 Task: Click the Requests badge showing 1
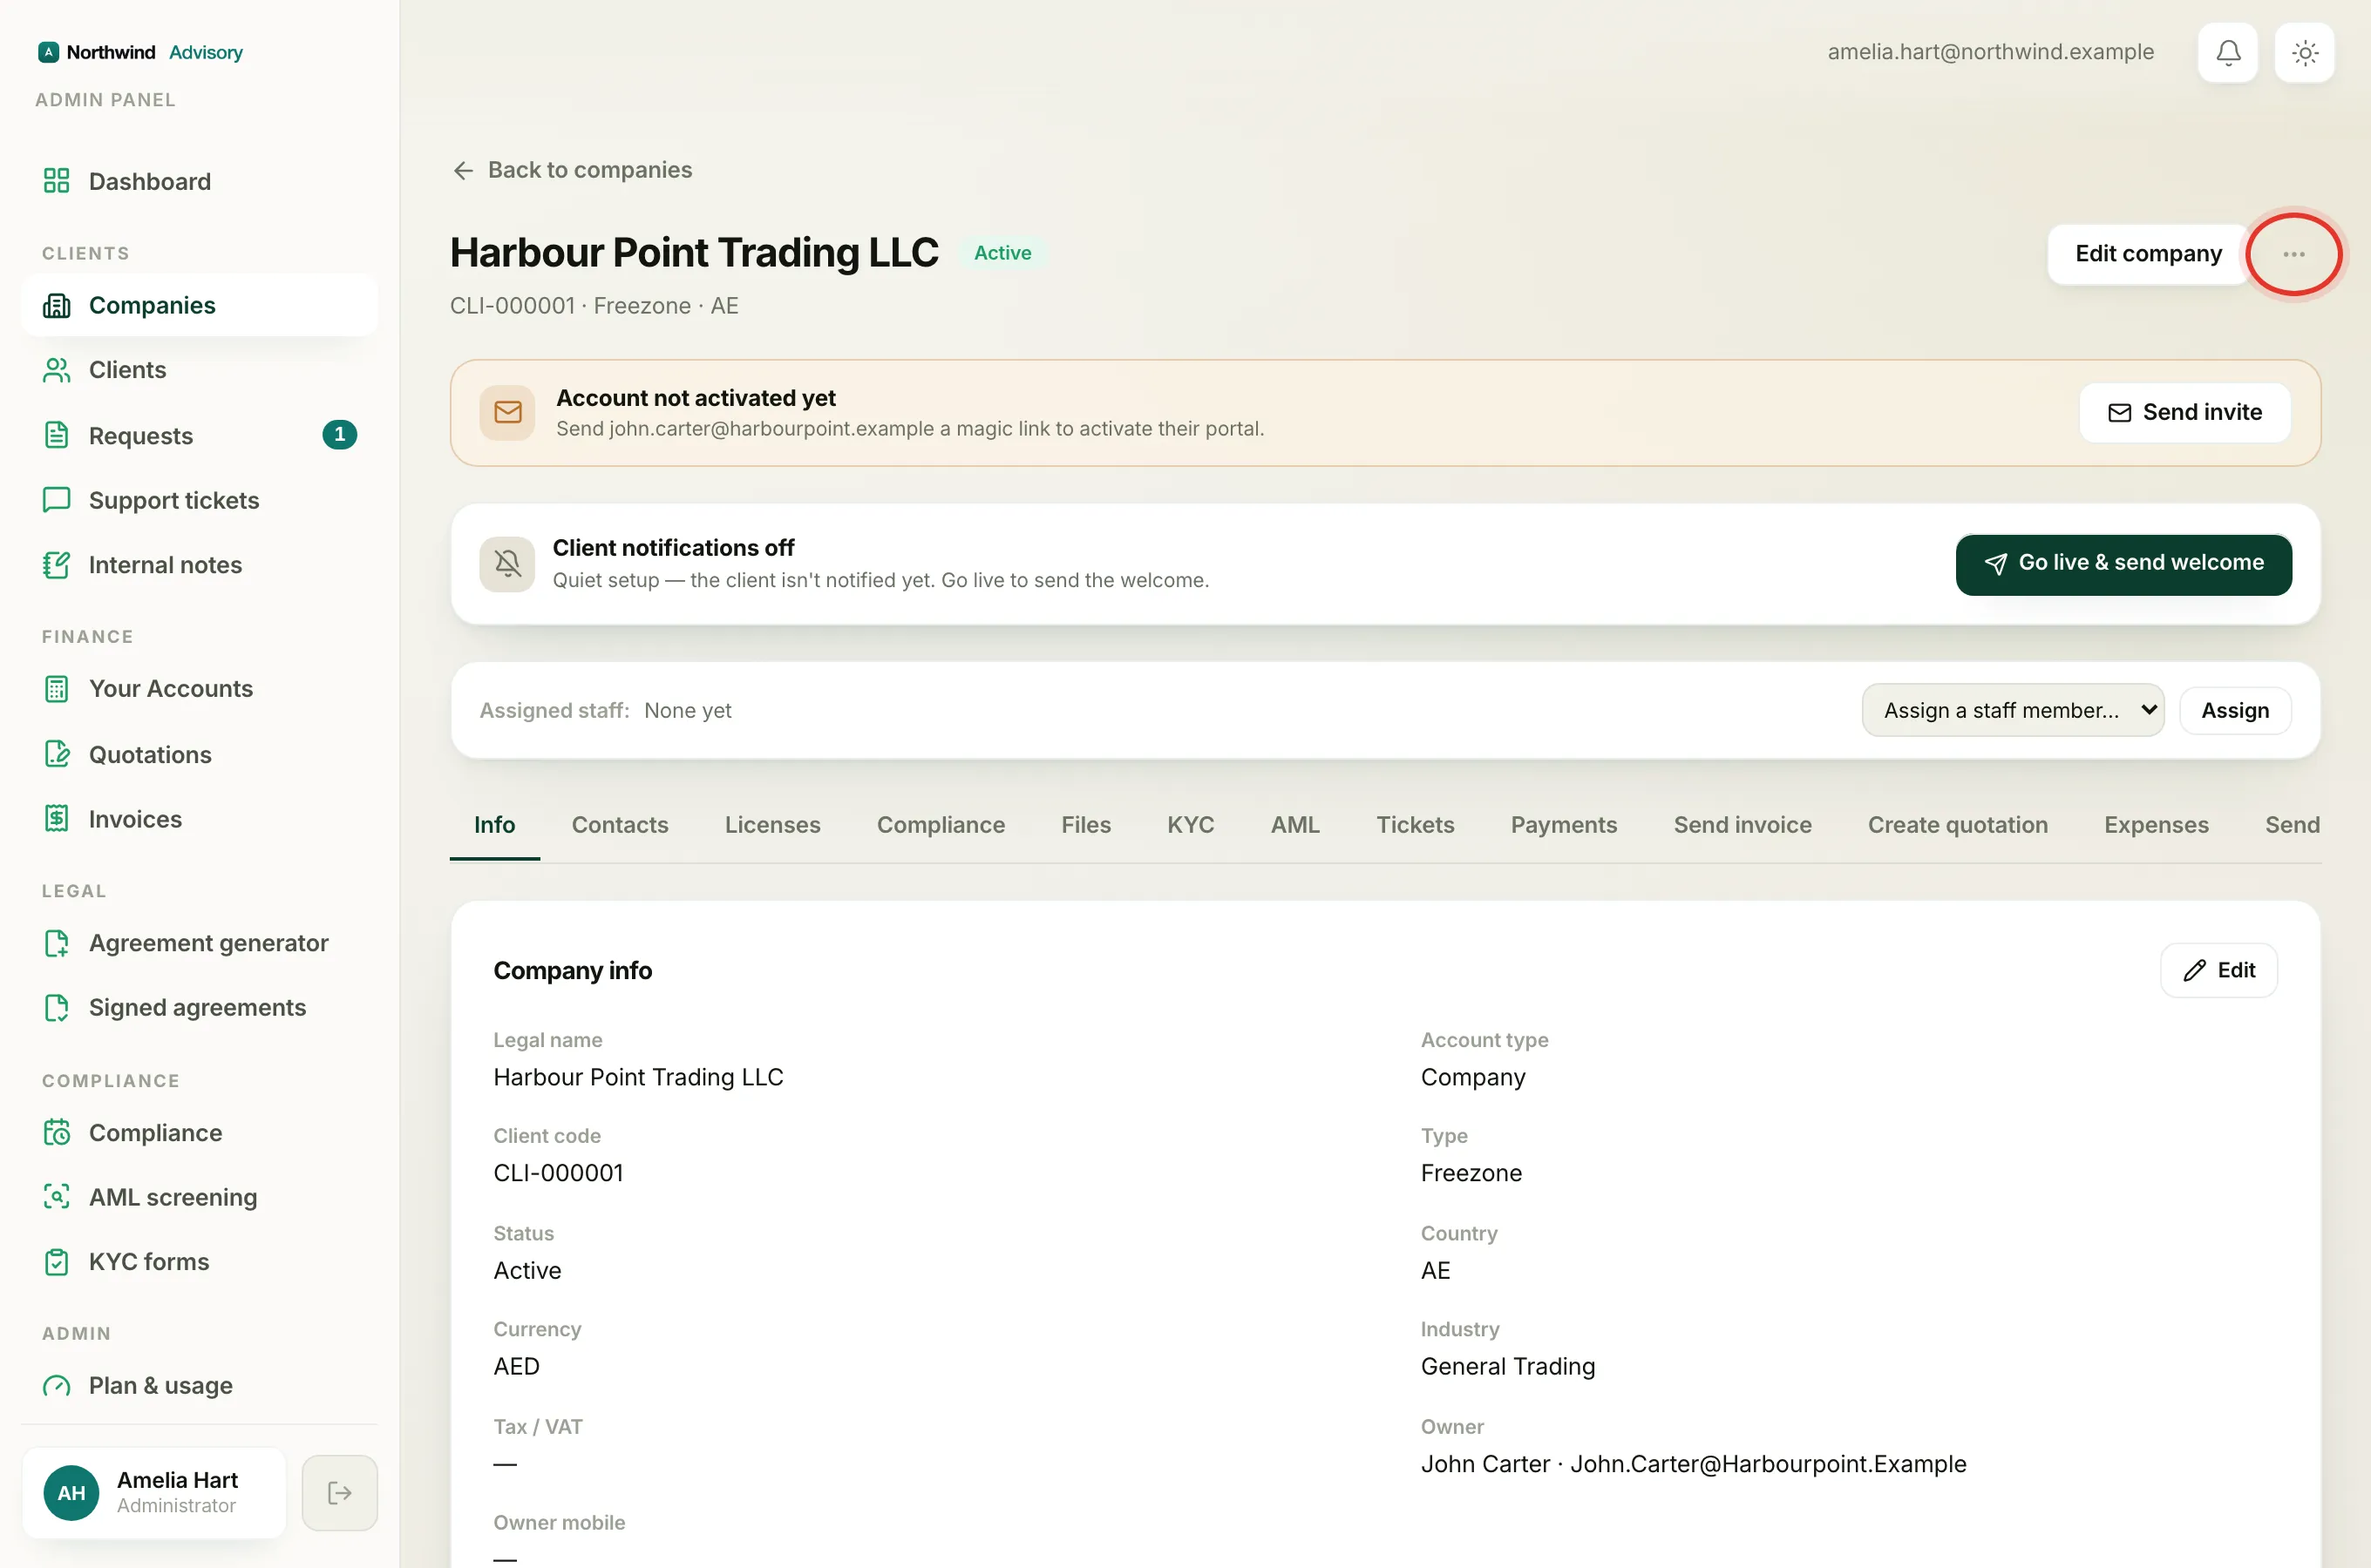click(x=340, y=435)
